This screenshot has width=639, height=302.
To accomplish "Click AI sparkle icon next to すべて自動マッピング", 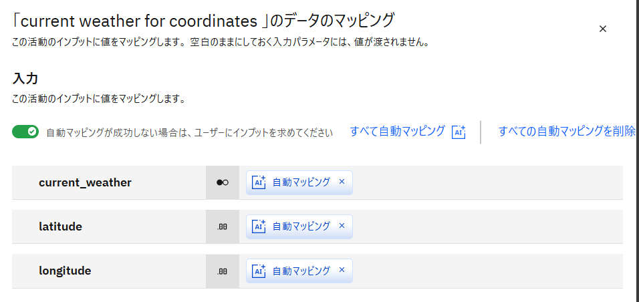I will [459, 132].
